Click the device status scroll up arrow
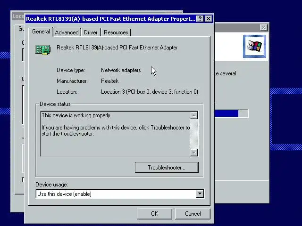 [x=194, y=115]
